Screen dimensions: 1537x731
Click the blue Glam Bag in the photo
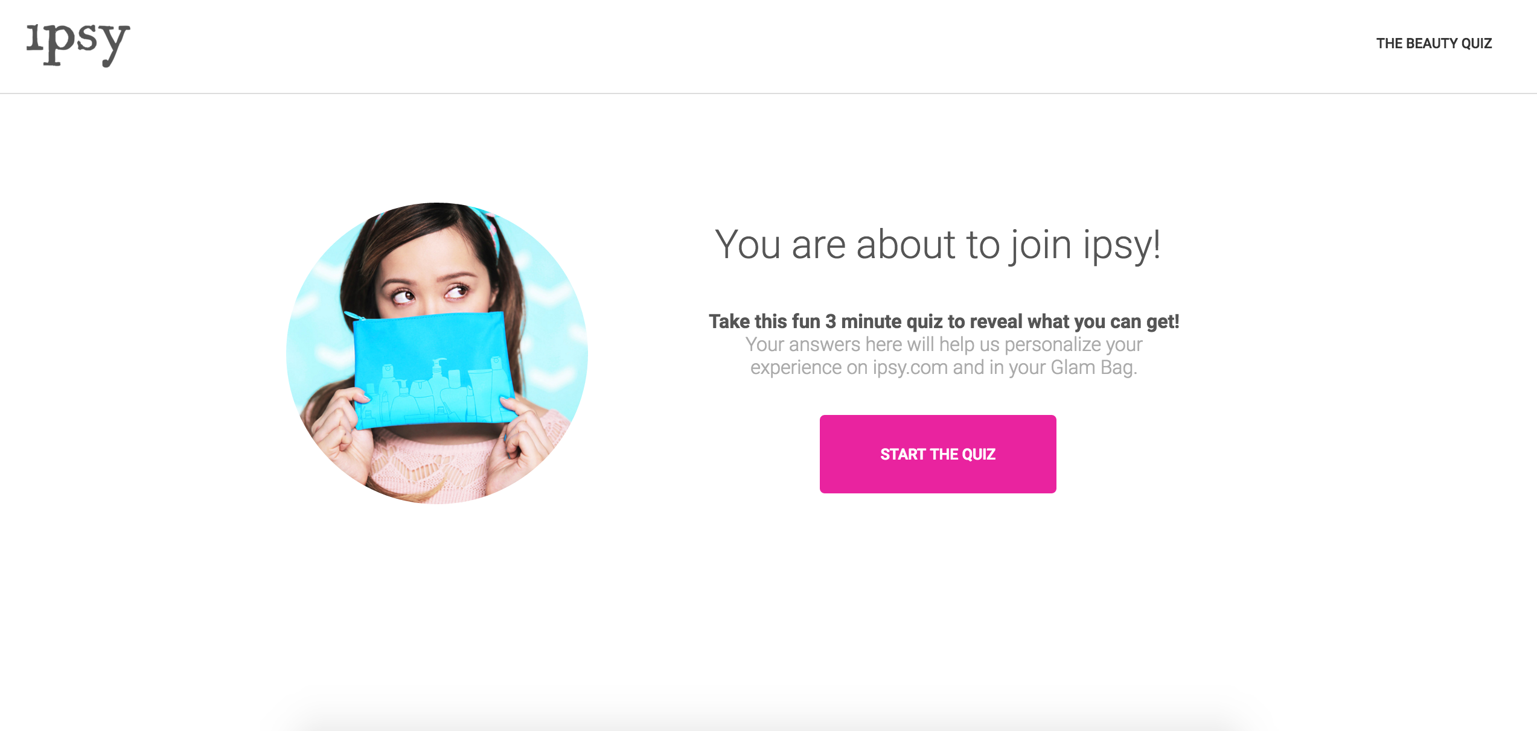433,369
